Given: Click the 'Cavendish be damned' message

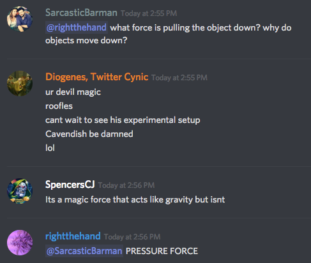Looking at the screenshot, I should [x=89, y=134].
